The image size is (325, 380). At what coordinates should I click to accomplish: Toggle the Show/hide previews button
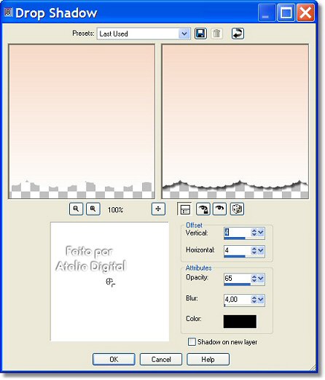(184, 209)
